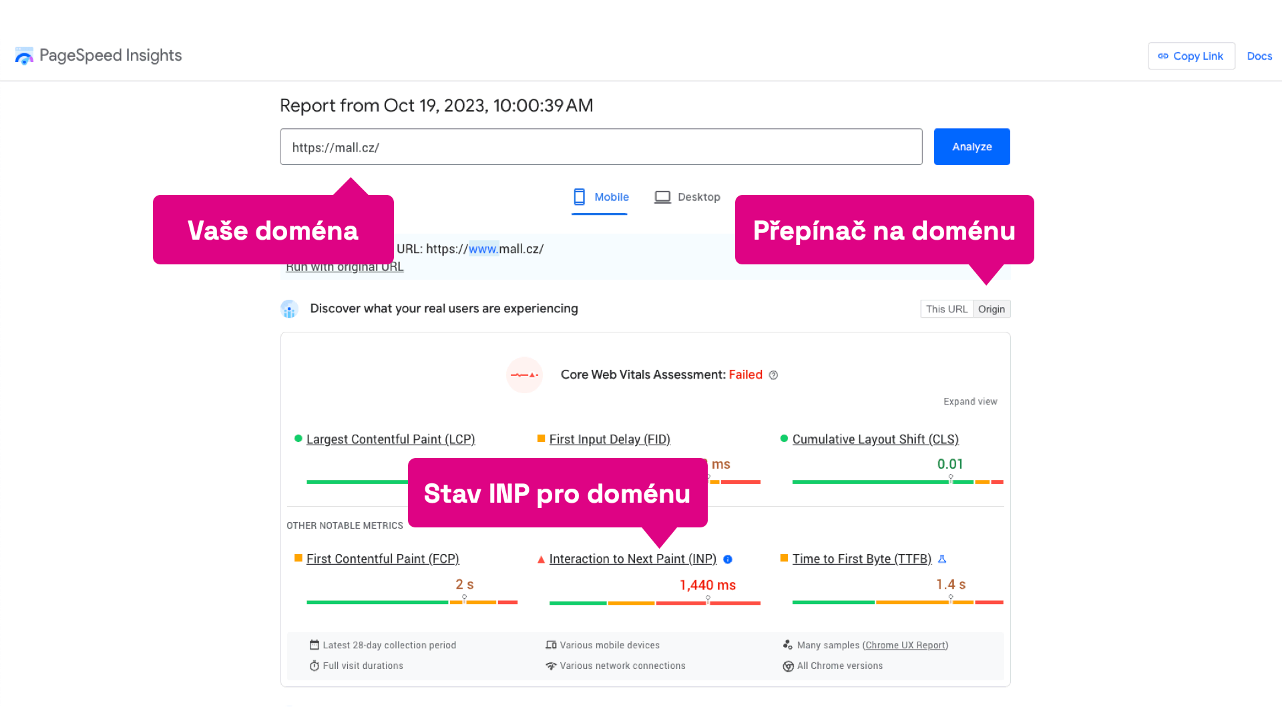The height and width of the screenshot is (721, 1282).
Task: Click the Core Web Vitals heartbeat icon
Action: point(525,375)
